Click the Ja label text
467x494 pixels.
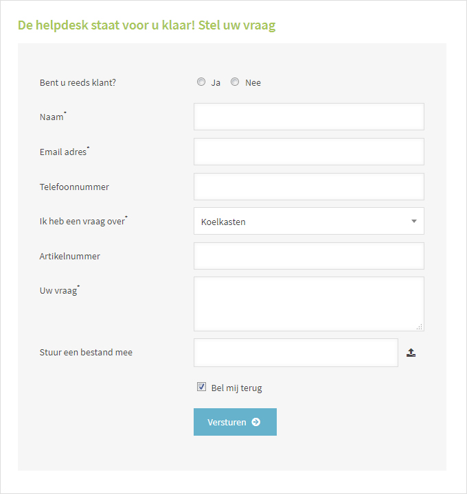pos(216,83)
